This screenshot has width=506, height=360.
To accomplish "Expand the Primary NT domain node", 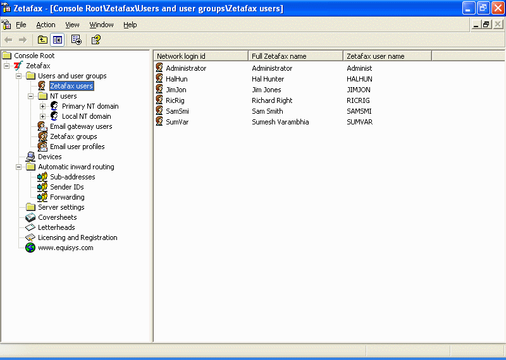I will 42,106.
